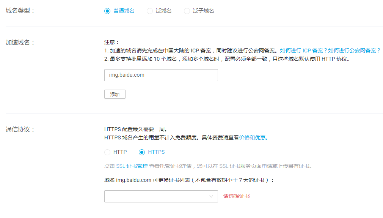
Task: Click the 添加 button
Action: click(115, 94)
